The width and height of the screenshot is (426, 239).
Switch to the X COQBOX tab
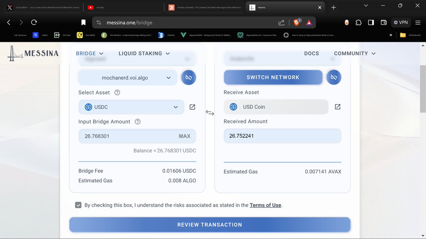[43, 7]
